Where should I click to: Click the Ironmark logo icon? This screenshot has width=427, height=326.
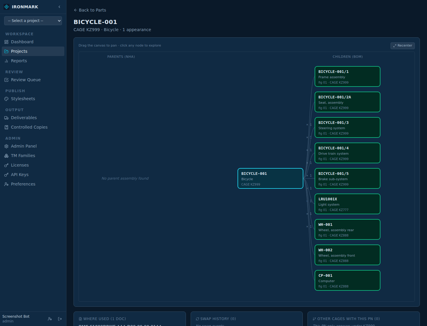tap(7, 7)
